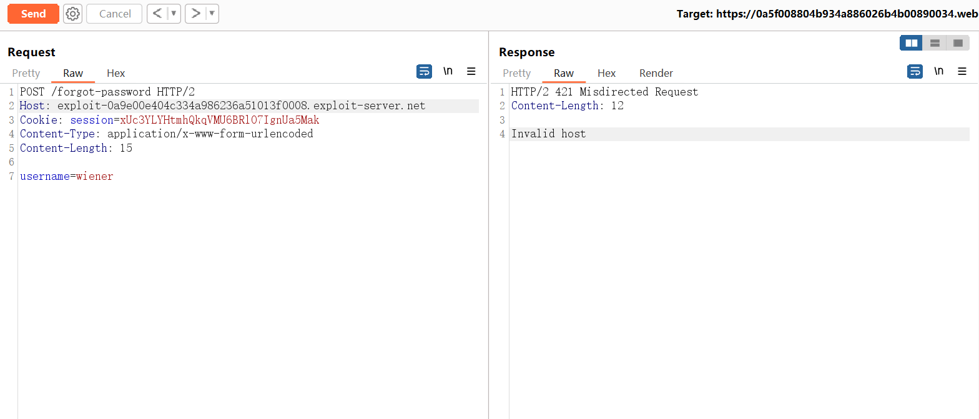Viewport: 979px width, 419px height.
Task: Click the Cancel button
Action: 115,14
